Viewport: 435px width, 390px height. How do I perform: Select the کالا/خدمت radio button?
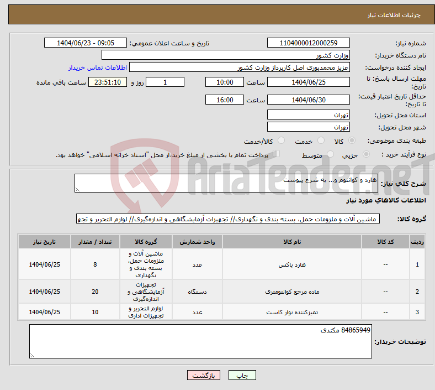[282, 141]
